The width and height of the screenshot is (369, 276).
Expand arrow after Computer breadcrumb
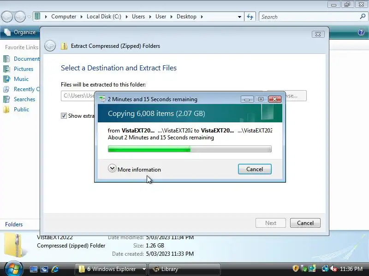(x=82, y=17)
